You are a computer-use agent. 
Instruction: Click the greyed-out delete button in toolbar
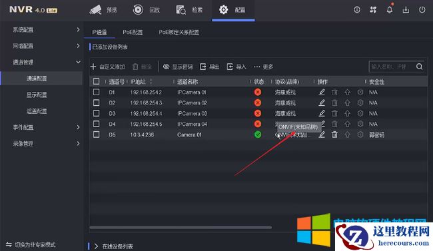[142, 67]
